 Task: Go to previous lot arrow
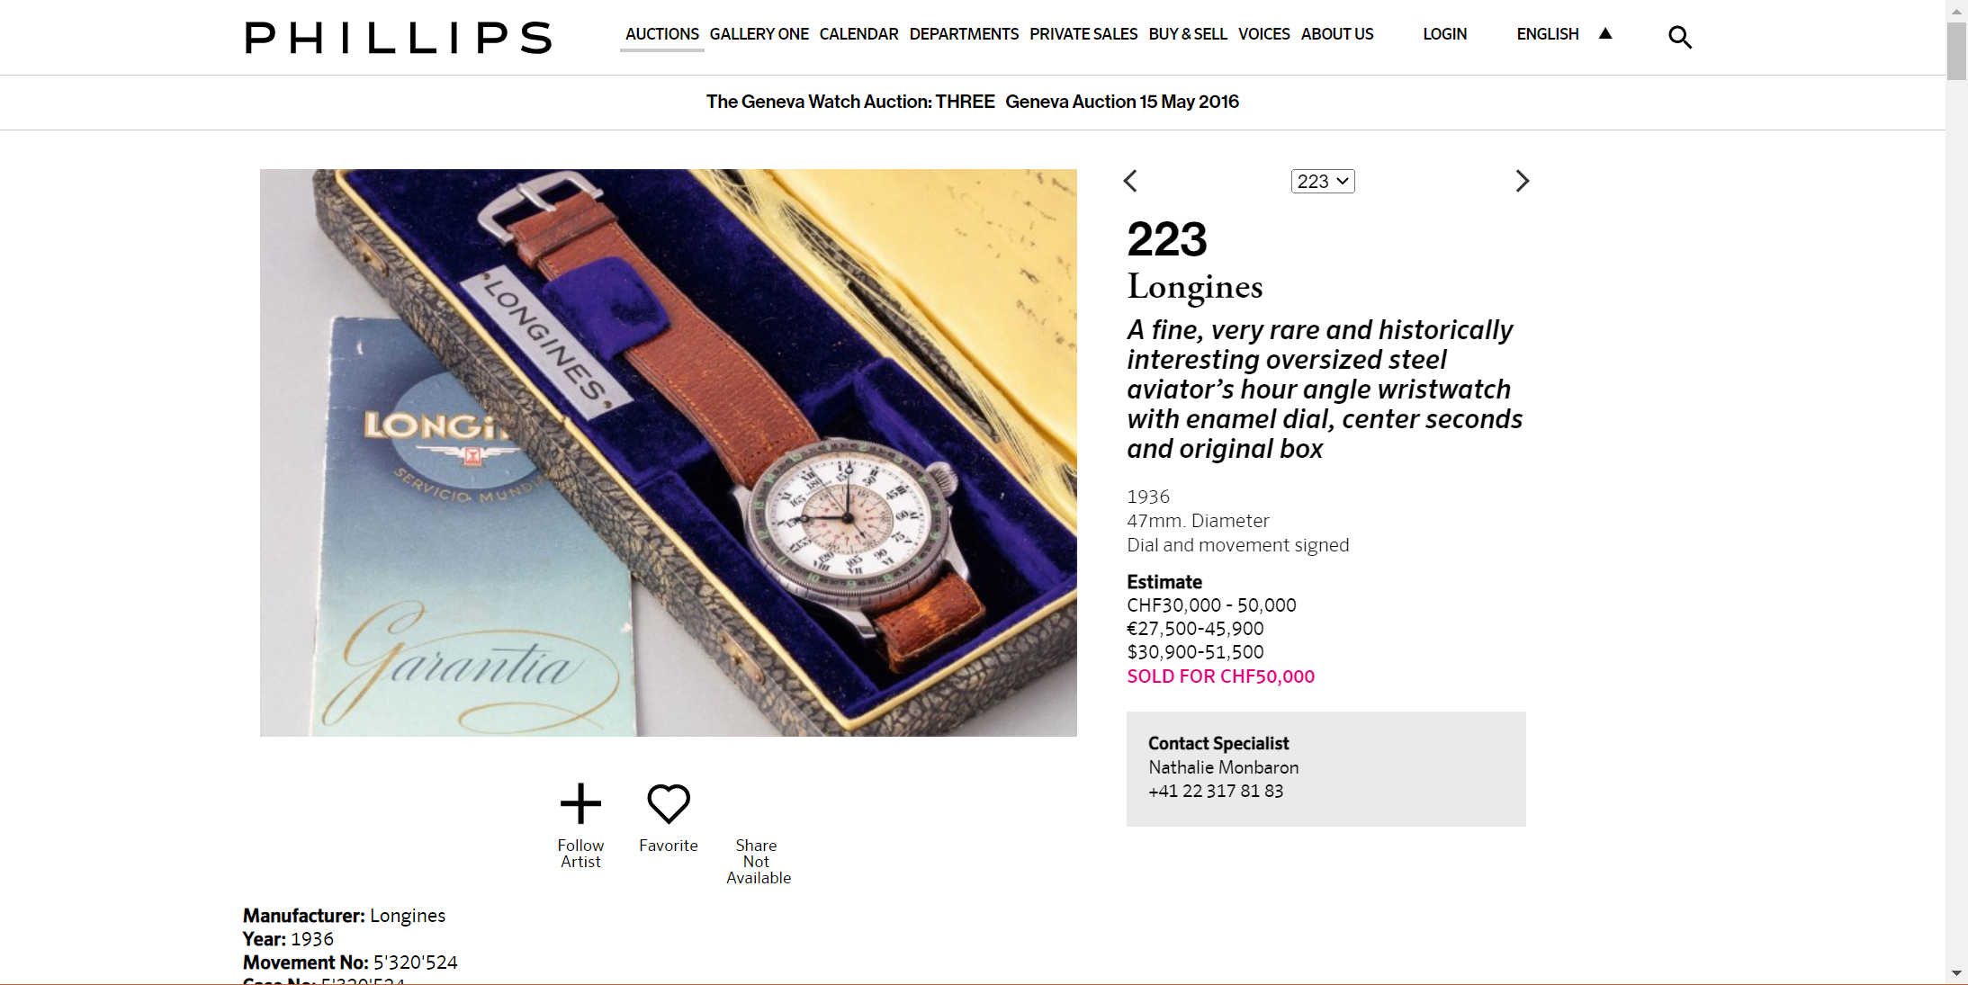(1131, 181)
